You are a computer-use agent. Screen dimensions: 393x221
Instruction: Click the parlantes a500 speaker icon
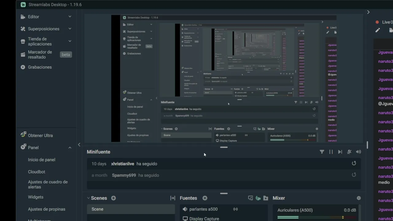pyautogui.click(x=185, y=209)
